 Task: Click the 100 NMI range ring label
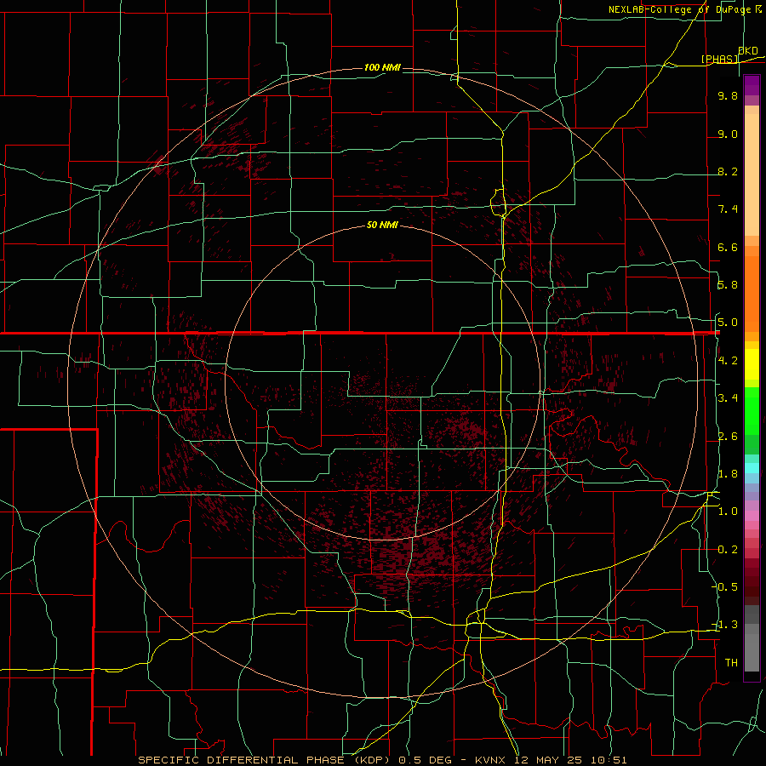(x=382, y=67)
